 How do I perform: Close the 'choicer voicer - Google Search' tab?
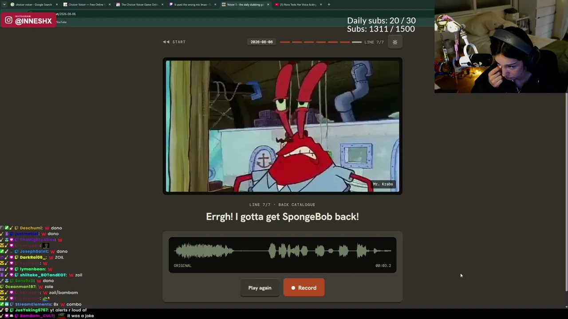[x=57, y=4]
